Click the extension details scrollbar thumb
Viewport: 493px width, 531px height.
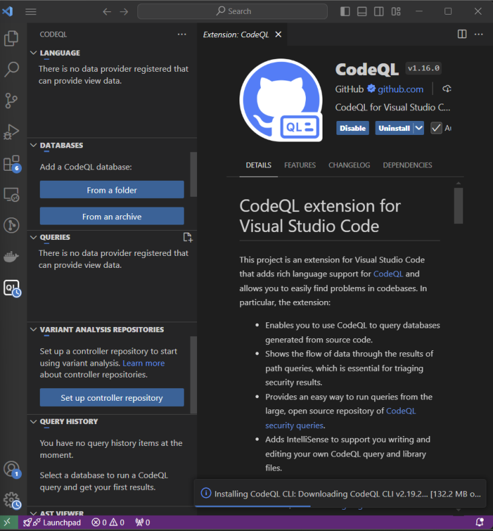coord(458,206)
